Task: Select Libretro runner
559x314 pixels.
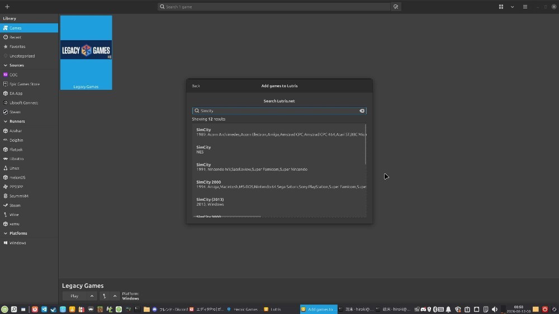Action: point(29,158)
